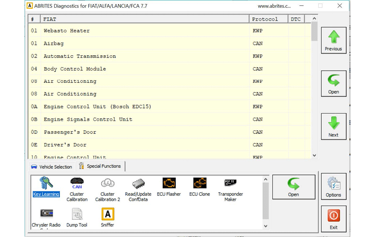Image resolution: width=375 pixels, height=237 pixels.
Task: Sort list by Protocol column header
Action: 268,19
